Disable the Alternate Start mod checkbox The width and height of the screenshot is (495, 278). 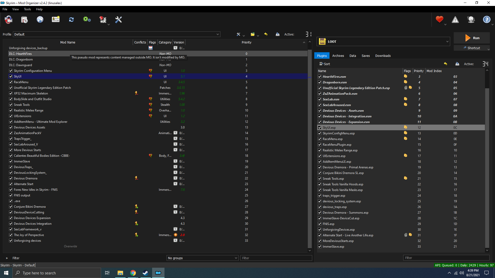coord(11,184)
